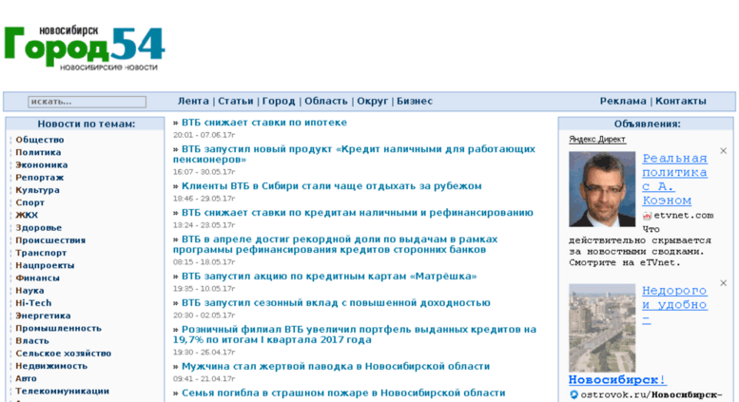Open article about 'Кредит наличными для работающих пенсионеров'

354,154
